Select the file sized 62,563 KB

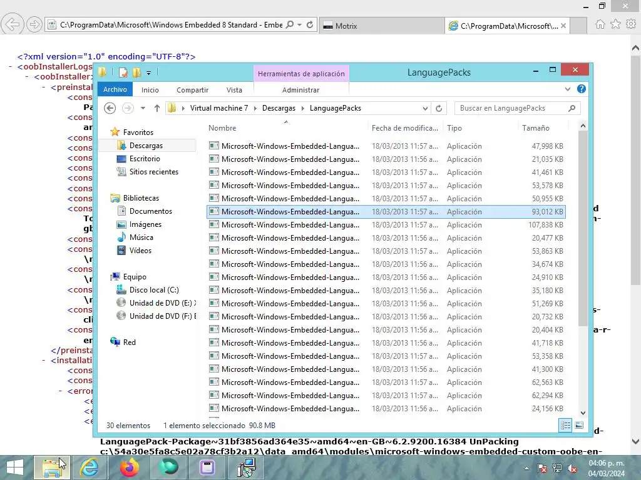386,382
